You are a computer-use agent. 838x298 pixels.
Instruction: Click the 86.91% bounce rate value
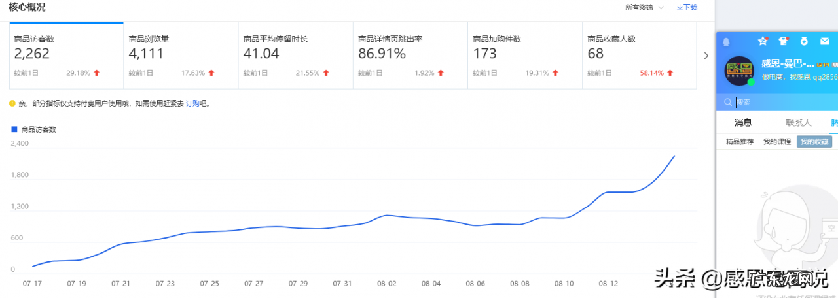(x=382, y=54)
